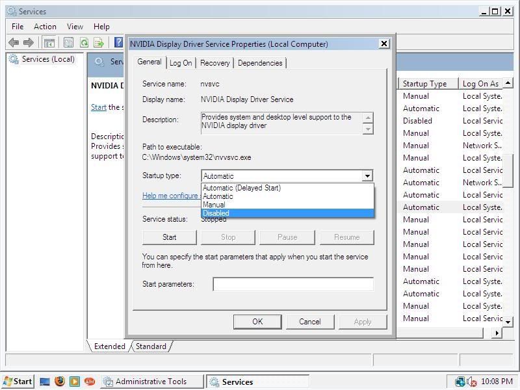
Task: Focus the Start parameters text field
Action: [293, 284]
